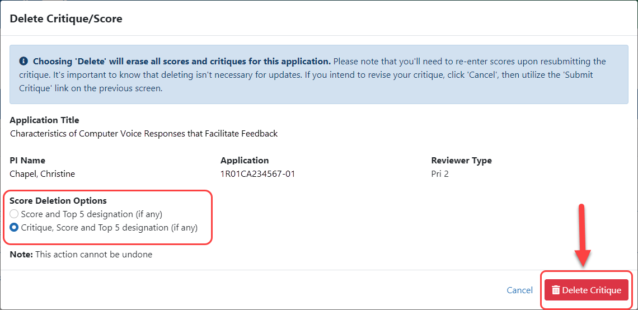Click the Cancel link
Image resolution: width=638 pixels, height=310 pixels.
(519, 290)
